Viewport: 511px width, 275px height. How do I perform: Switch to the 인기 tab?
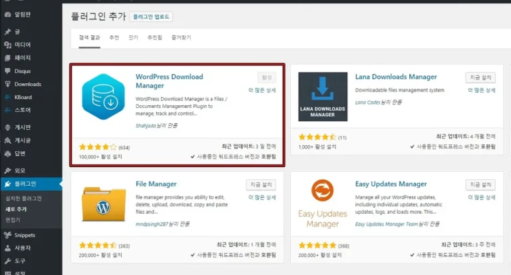tap(133, 38)
